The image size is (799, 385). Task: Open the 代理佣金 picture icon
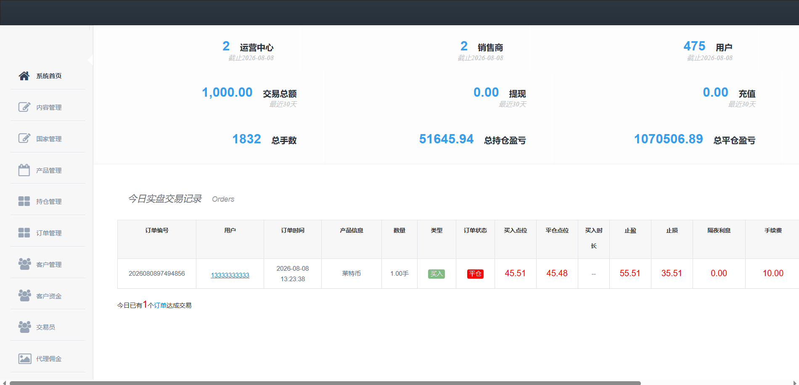pos(25,359)
